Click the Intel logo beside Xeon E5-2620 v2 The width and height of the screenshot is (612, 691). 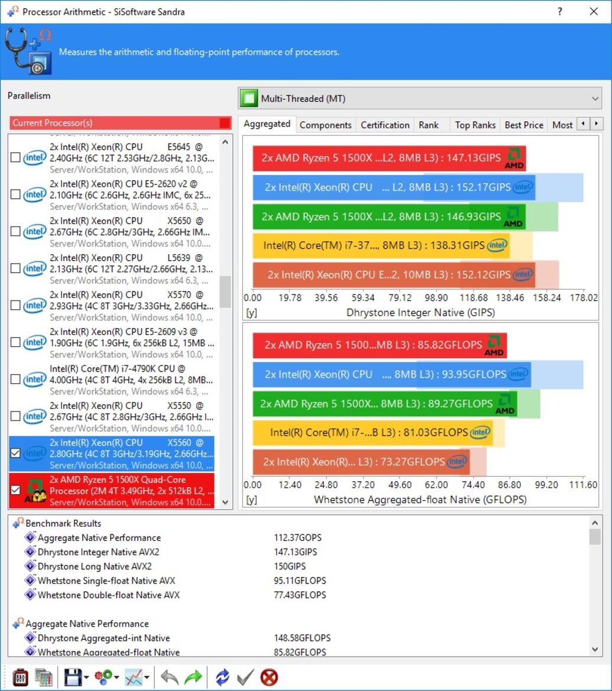click(35, 195)
